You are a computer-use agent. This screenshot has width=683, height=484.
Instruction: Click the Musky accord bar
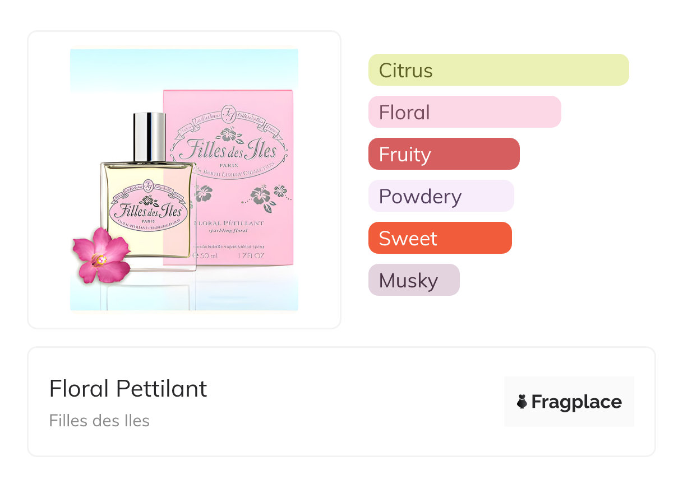pos(414,280)
